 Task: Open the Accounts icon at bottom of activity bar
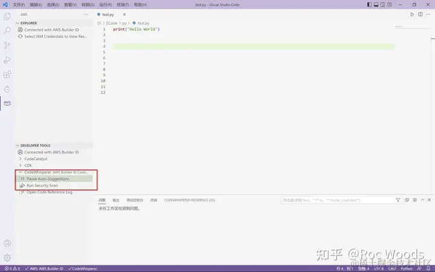coord(7,244)
